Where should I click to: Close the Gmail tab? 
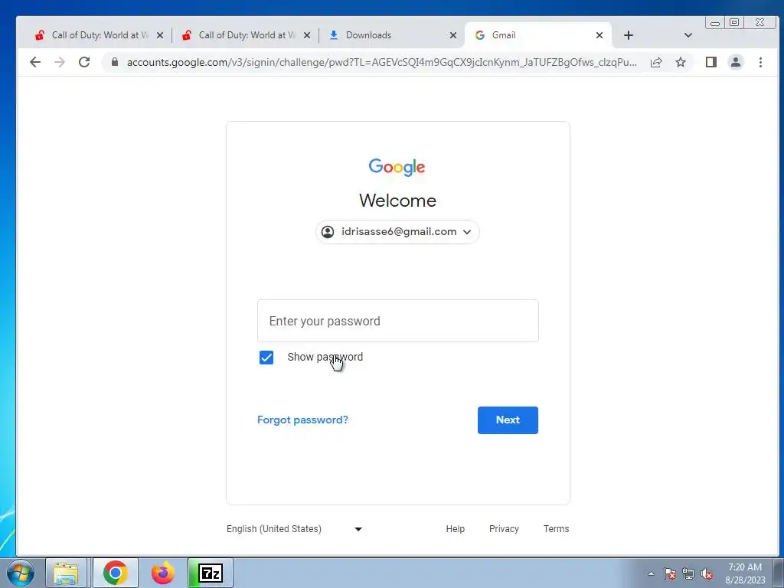pos(599,35)
